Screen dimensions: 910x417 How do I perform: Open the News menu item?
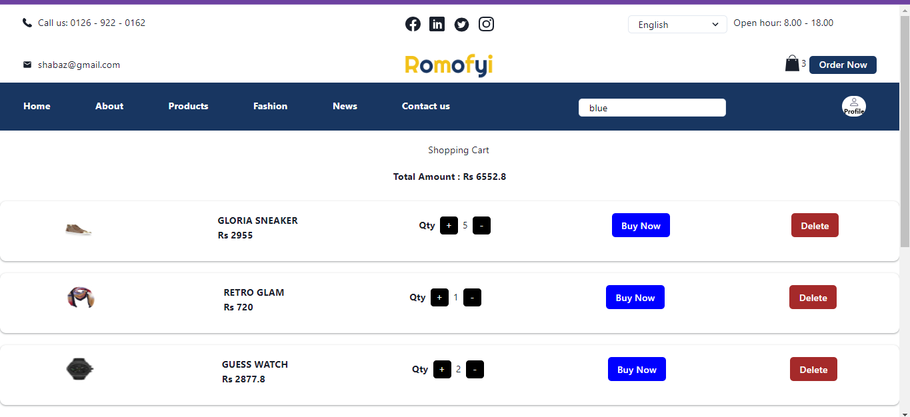tap(345, 106)
